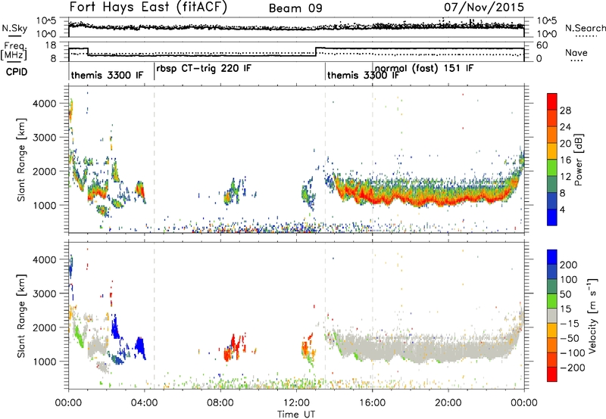Click the light green 15–50 Velocity colorbar segment
This screenshot has height=419, width=606.
click(x=552, y=301)
